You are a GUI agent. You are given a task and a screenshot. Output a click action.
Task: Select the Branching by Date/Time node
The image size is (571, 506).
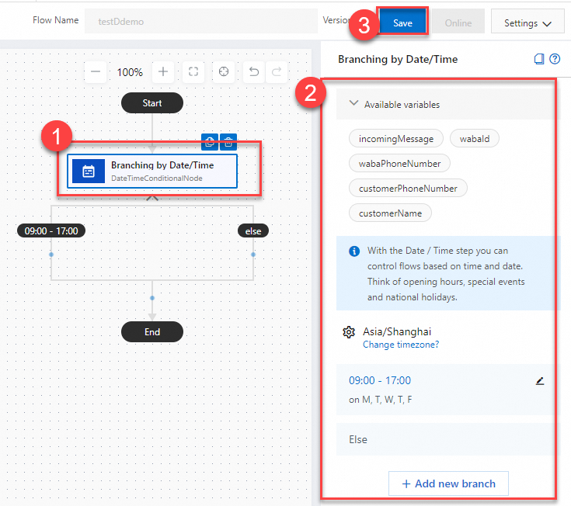[x=152, y=171]
